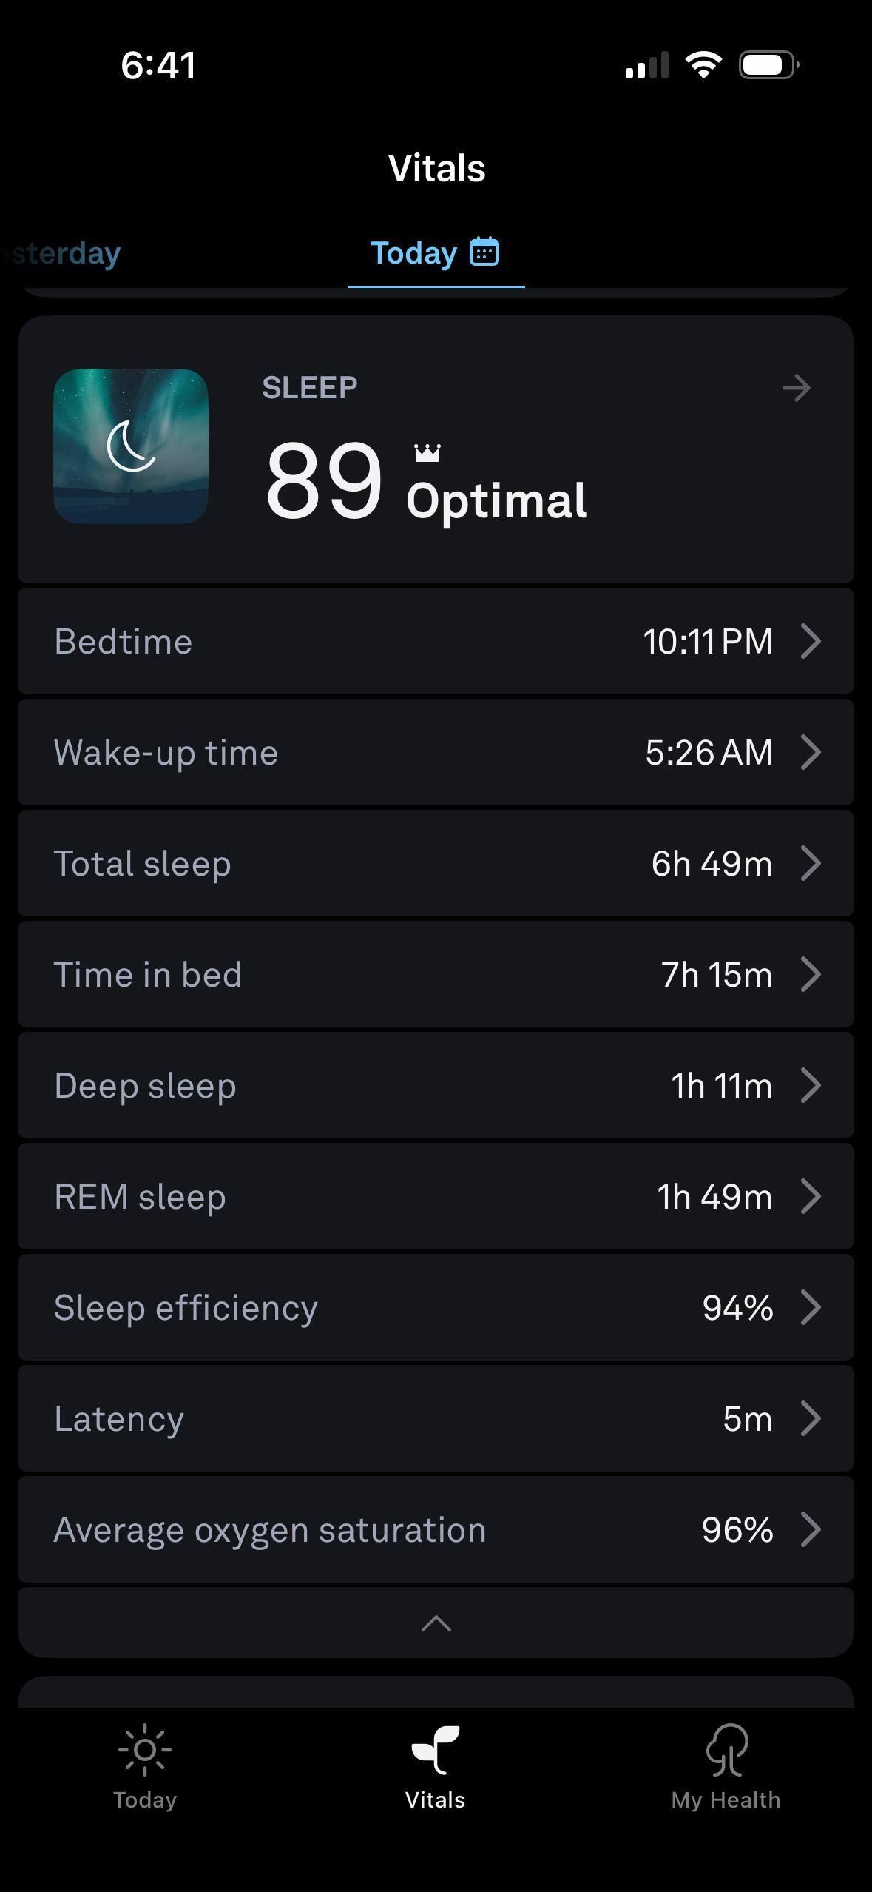Open the Today sun icon in bottom bar

pos(145,1751)
